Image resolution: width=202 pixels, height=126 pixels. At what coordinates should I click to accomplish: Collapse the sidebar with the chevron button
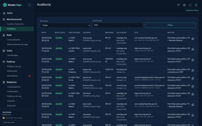(x=30, y=5)
